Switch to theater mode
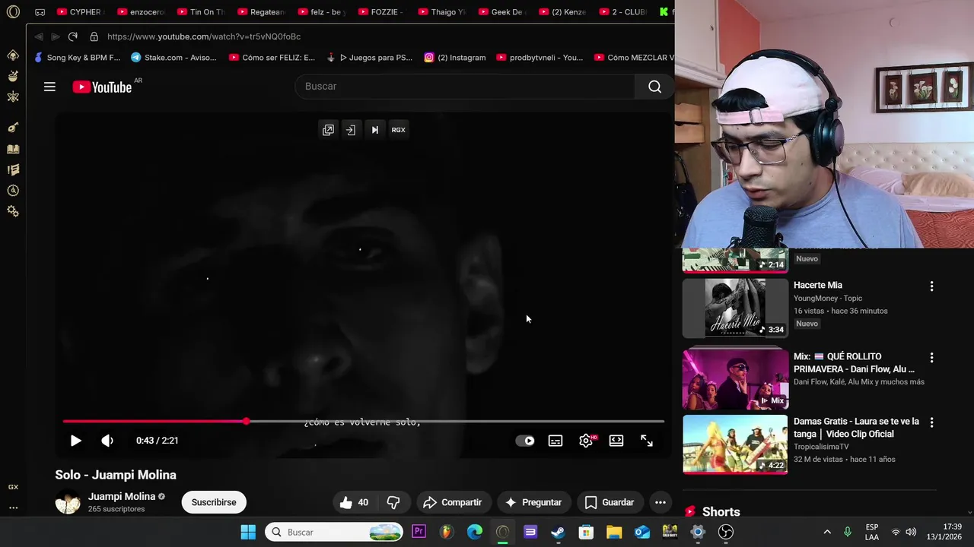Image resolution: width=974 pixels, height=547 pixels. 616,441
